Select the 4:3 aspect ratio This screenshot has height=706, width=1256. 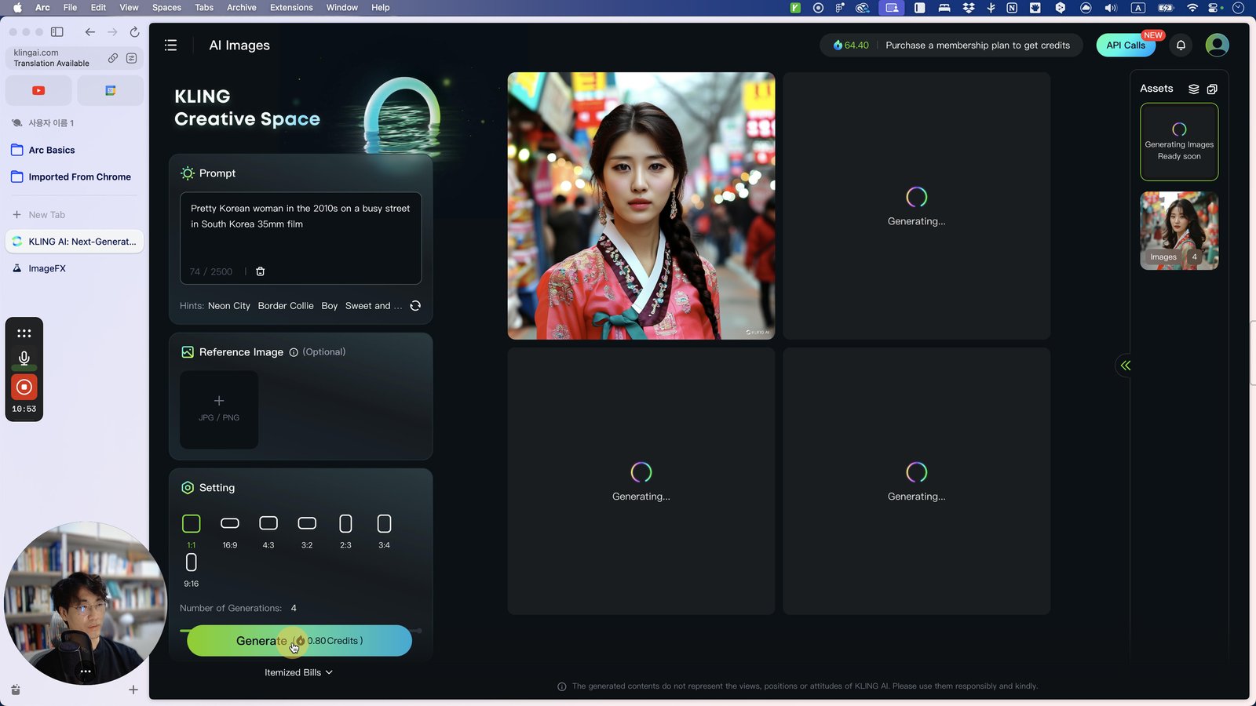point(268,530)
